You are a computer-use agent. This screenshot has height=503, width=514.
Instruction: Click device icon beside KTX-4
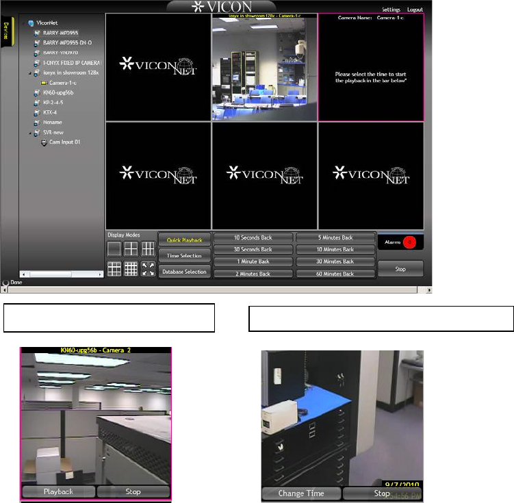pyautogui.click(x=37, y=113)
